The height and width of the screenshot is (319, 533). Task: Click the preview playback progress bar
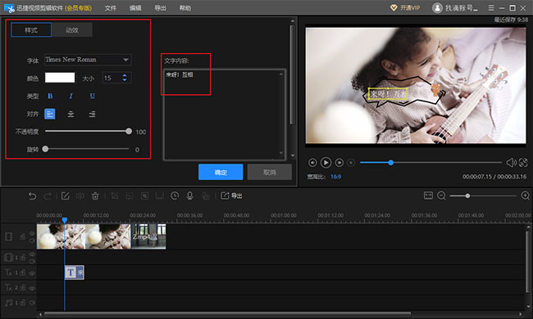(x=430, y=163)
